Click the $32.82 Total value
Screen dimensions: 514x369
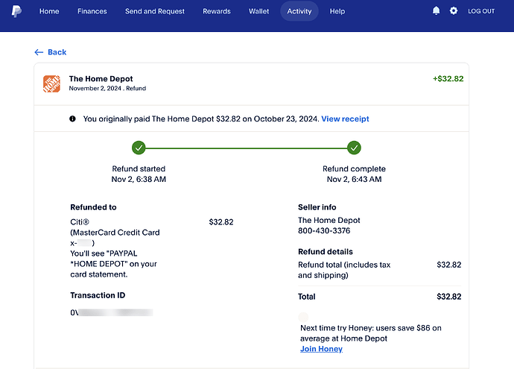(x=448, y=297)
